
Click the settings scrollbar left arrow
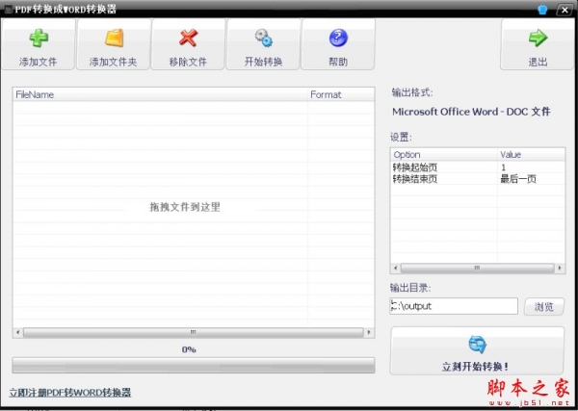[x=396, y=269]
